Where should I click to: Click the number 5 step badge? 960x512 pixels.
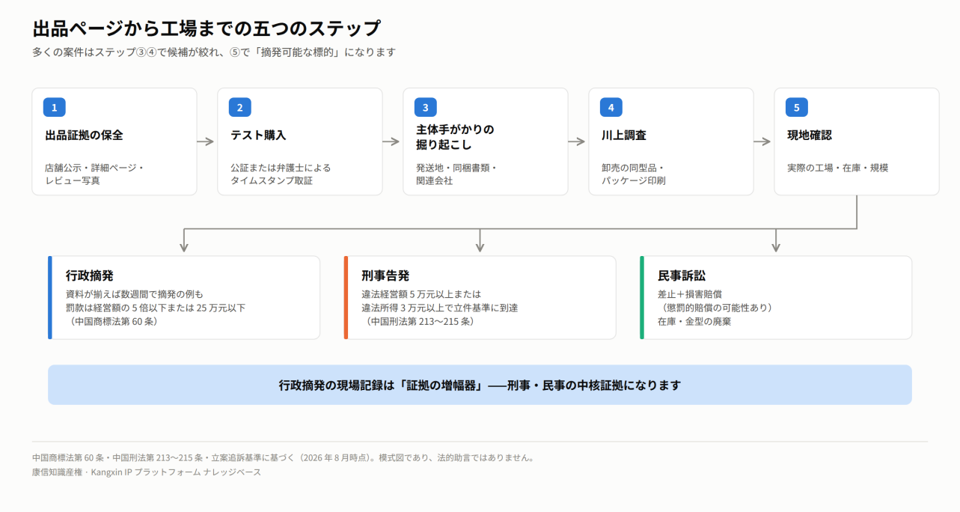coord(796,107)
